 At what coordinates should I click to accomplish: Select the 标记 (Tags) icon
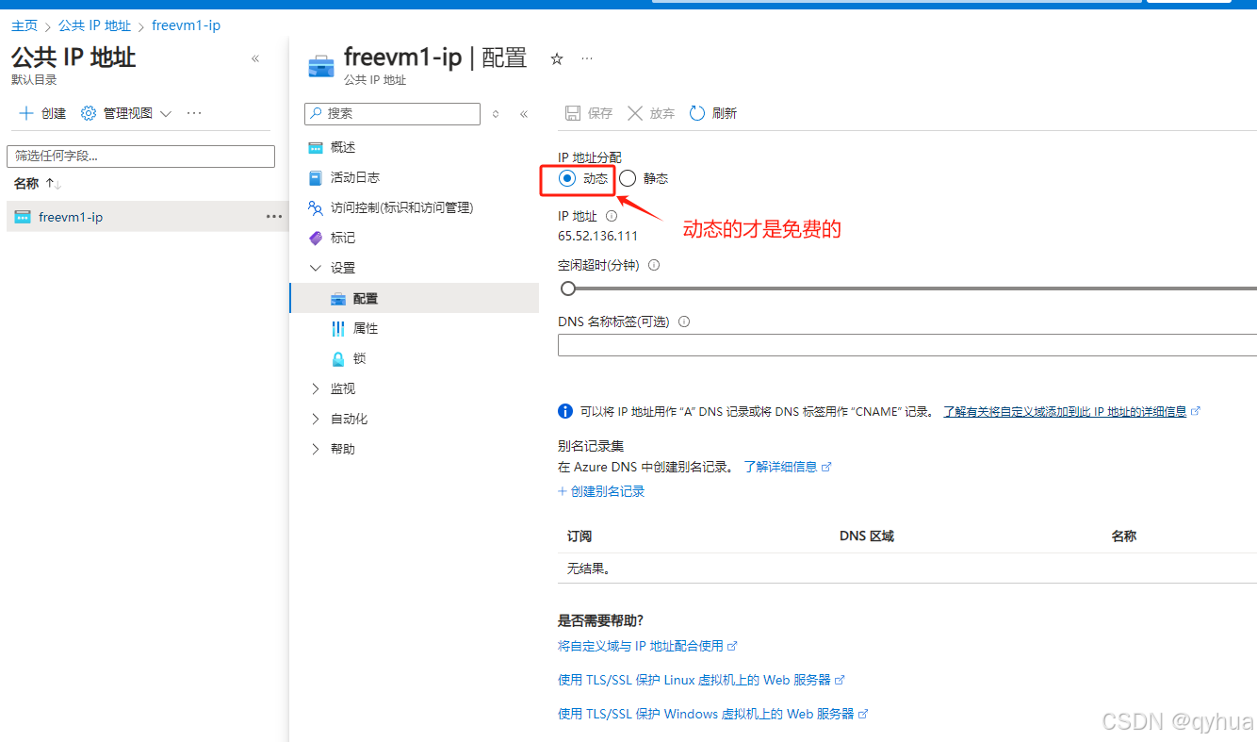pos(316,238)
